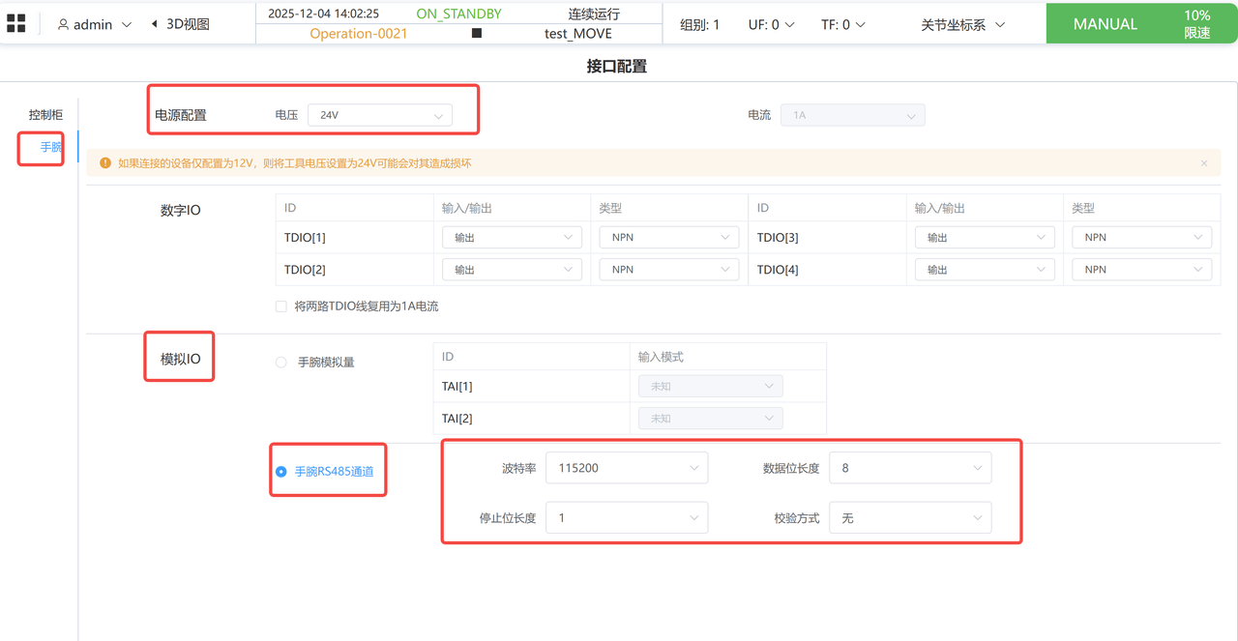1238x641 pixels.
Task: Click the 10% 限速 speed limit button
Action: pyautogui.click(x=1196, y=24)
